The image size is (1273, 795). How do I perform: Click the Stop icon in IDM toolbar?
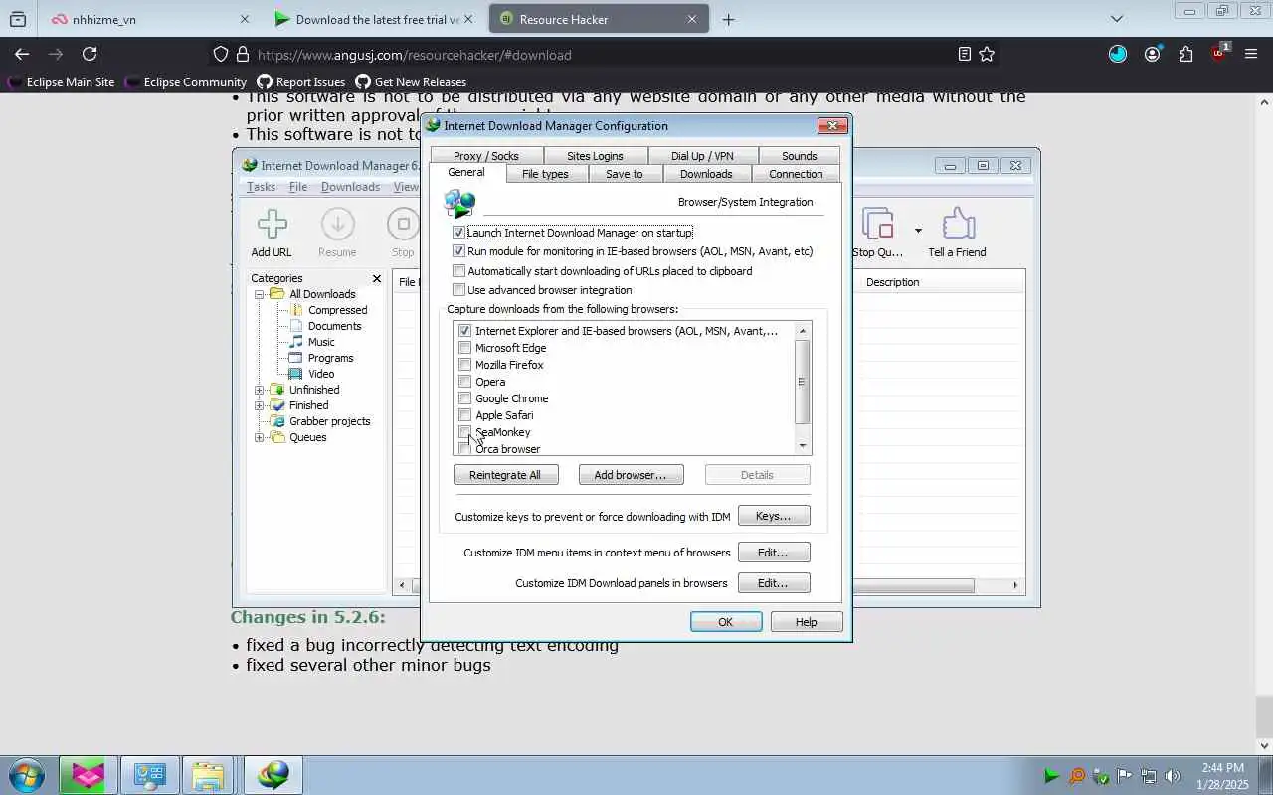tap(403, 225)
